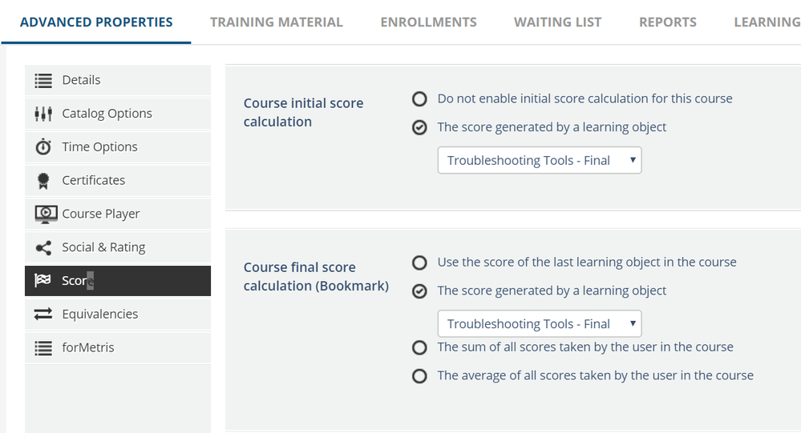801x433 pixels.
Task: Select 'Use the score of the last learning object'
Action: click(x=419, y=263)
